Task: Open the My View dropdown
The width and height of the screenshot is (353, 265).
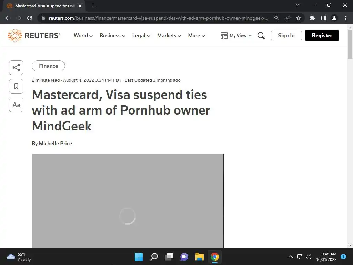Action: coord(236,36)
